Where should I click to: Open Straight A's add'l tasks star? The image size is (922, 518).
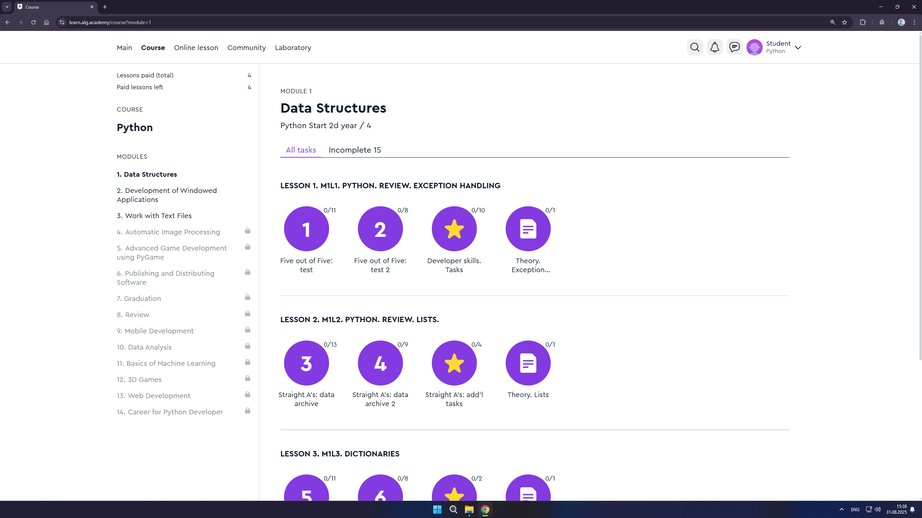[x=454, y=363]
